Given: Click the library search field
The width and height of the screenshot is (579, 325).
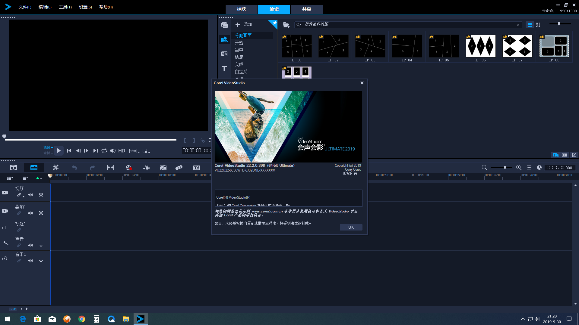Looking at the screenshot, I should 408,24.
